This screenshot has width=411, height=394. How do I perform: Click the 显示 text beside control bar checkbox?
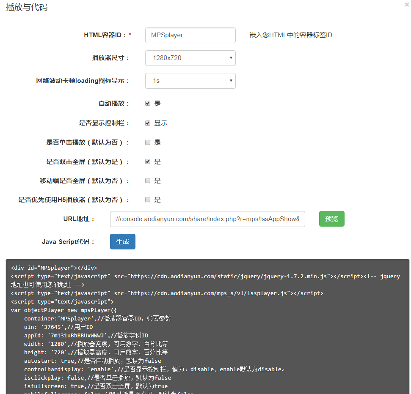click(x=161, y=123)
